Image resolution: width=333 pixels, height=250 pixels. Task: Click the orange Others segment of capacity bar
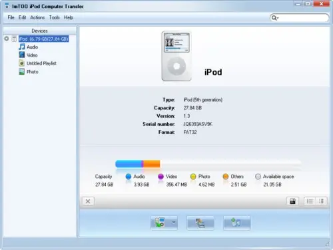[152, 164]
